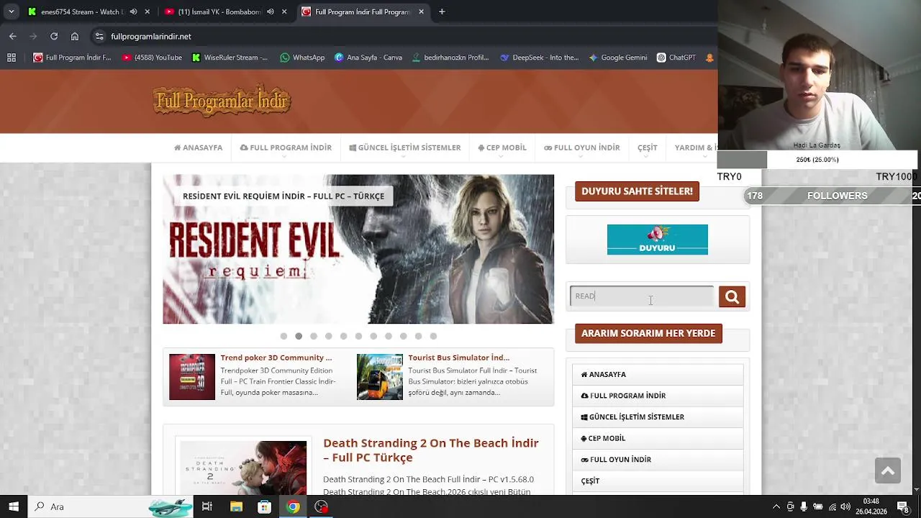921x518 pixels.
Task: Open Full Program İndir bookmark
Action: tap(72, 58)
